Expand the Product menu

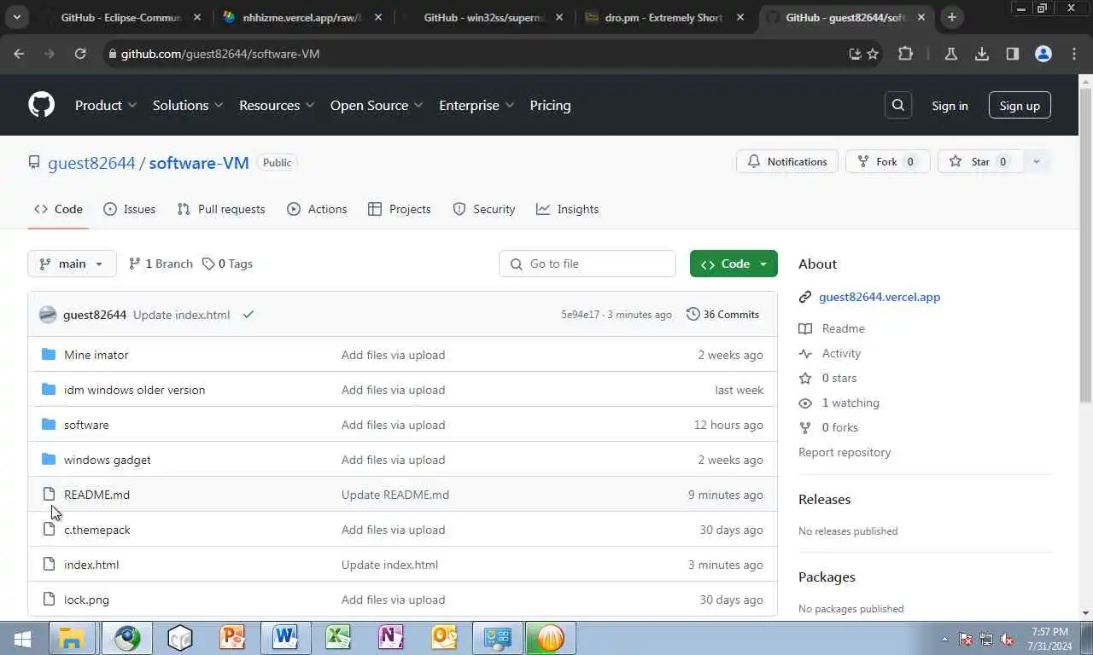click(x=106, y=105)
